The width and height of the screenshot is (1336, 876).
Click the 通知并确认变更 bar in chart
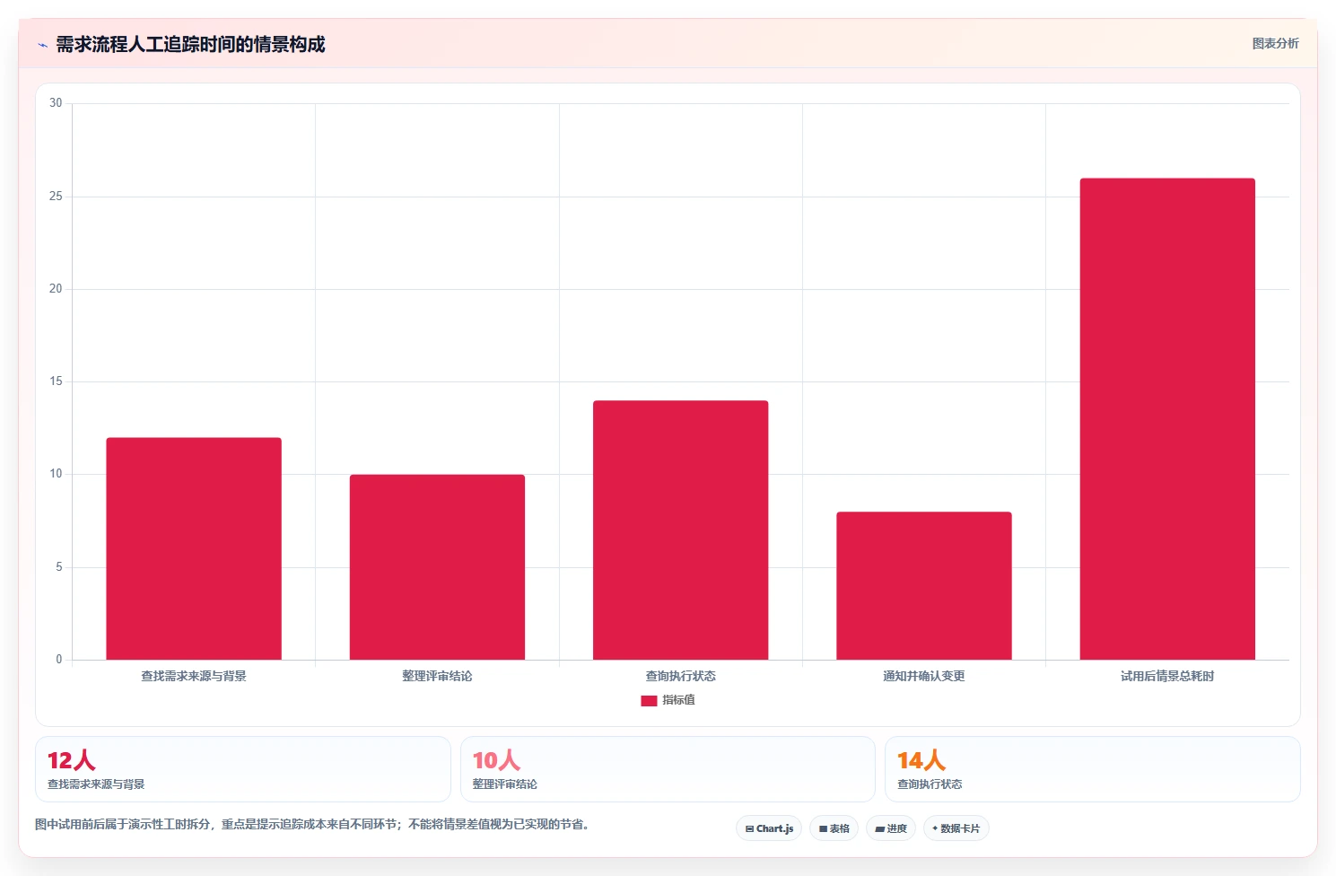pyautogui.click(x=924, y=585)
